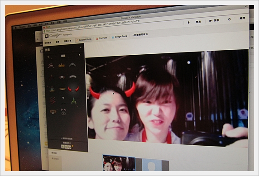The width and height of the screenshot is (259, 176).
Task: Open the Google Effects app tab
Action: (84, 40)
